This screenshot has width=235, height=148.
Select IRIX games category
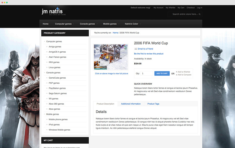[x=54, y=62]
